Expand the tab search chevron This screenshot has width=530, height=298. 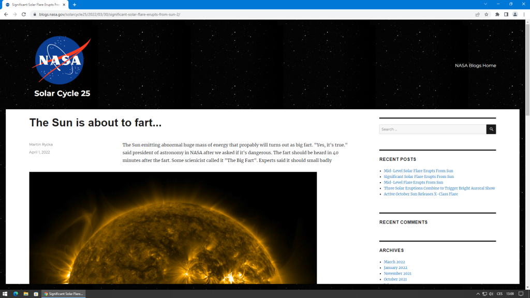tap(485, 4)
